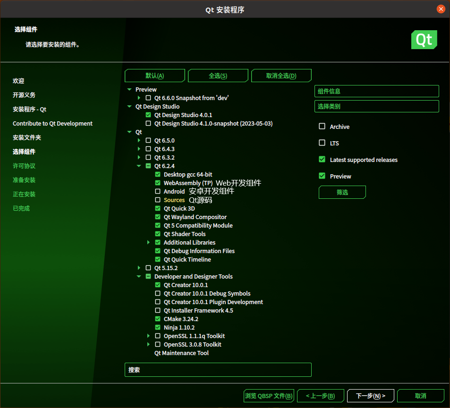
Task: Open the 选择类别 panel tab
Action: tap(376, 106)
